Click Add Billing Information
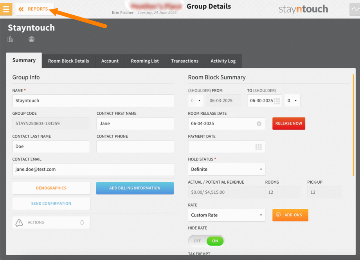 pyautogui.click(x=135, y=188)
